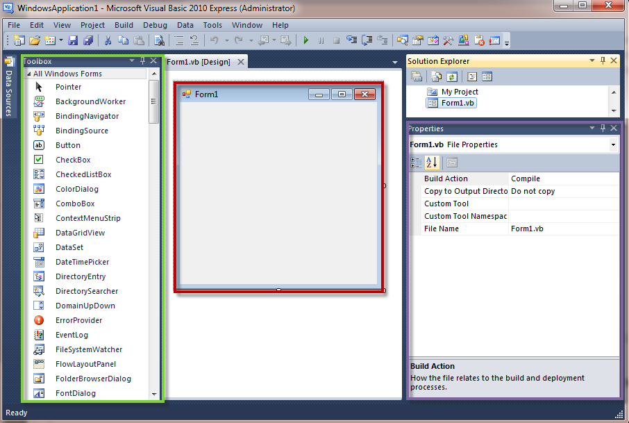This screenshot has height=423, width=629.
Task: Open the Redo history dropdown arrow
Action: point(251,40)
